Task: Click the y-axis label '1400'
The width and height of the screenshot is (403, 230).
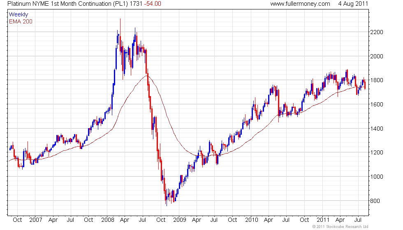Action: pos(377,129)
